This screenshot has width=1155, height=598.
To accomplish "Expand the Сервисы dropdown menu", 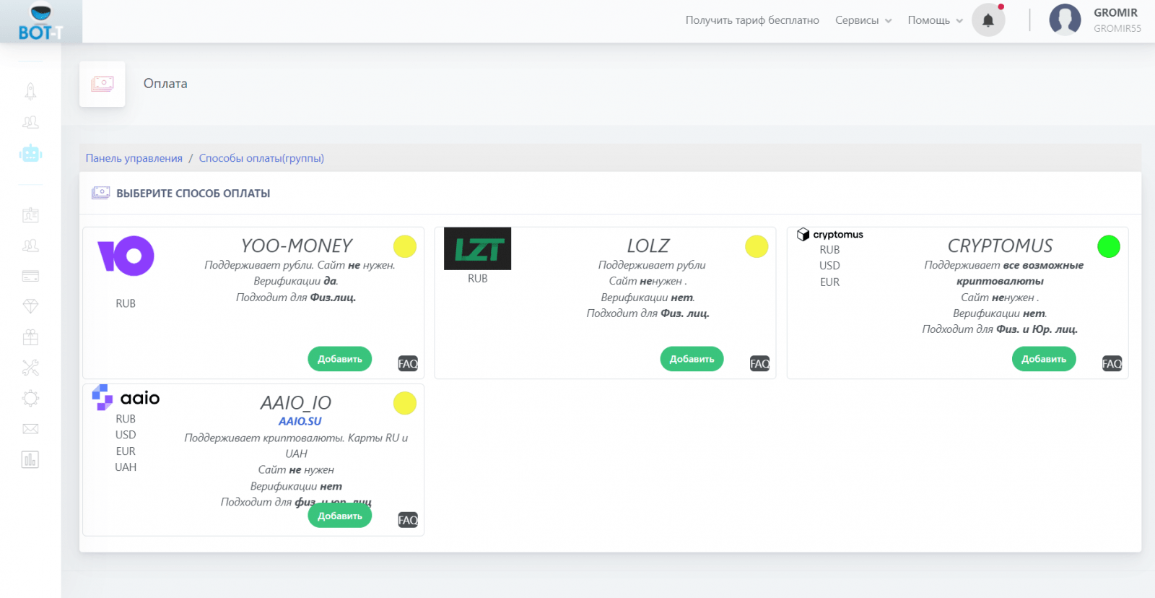I will (x=863, y=20).
